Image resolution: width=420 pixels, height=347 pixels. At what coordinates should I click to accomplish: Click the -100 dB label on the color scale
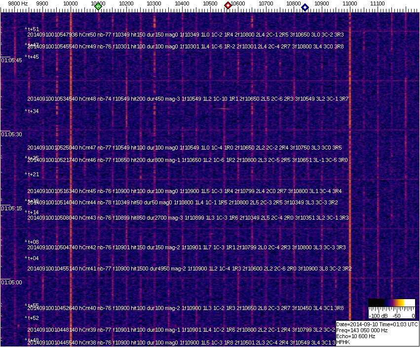coord(378,315)
